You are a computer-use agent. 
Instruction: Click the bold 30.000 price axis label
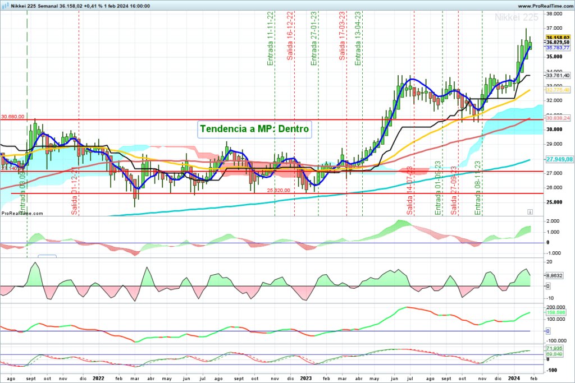[554, 129]
